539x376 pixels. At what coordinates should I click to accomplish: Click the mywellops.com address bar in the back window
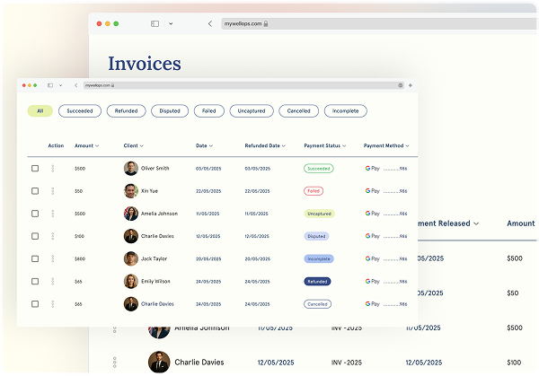(x=259, y=23)
